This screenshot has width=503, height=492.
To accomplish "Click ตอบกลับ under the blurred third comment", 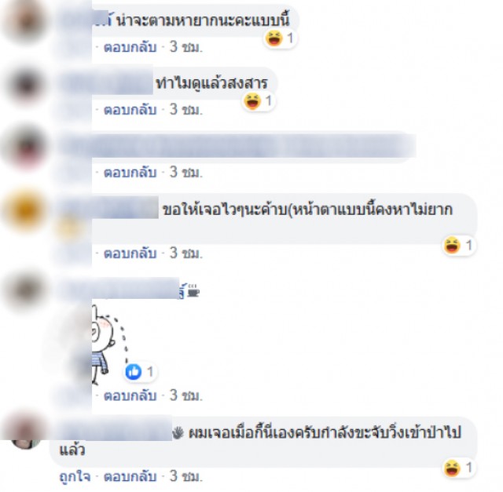I will tap(130, 173).
